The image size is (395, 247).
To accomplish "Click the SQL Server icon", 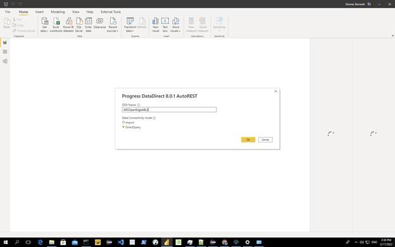I will pyautogui.click(x=79, y=25).
